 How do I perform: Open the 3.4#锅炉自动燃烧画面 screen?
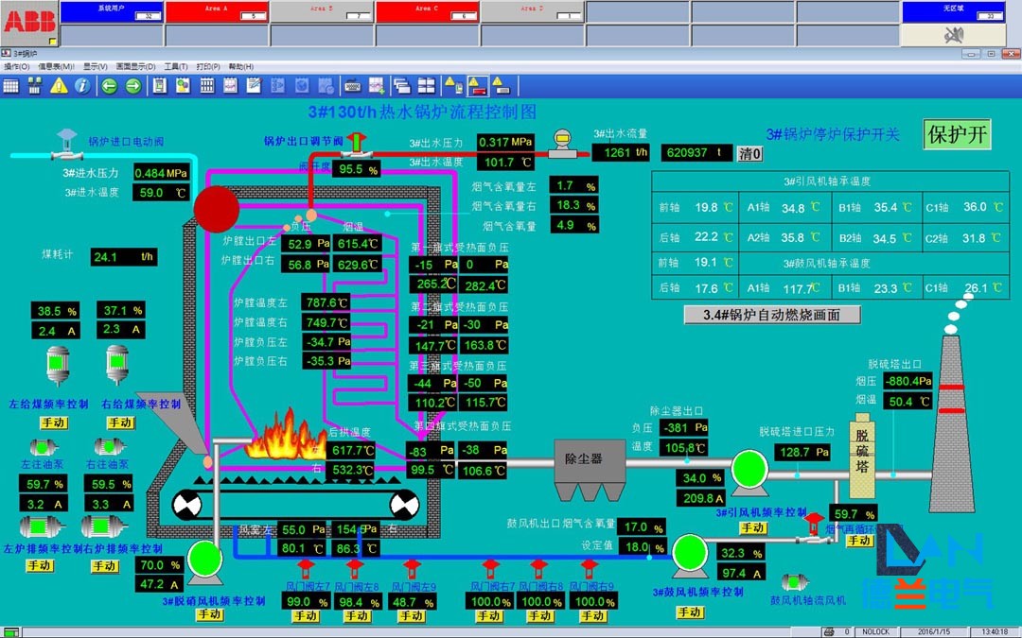(771, 315)
